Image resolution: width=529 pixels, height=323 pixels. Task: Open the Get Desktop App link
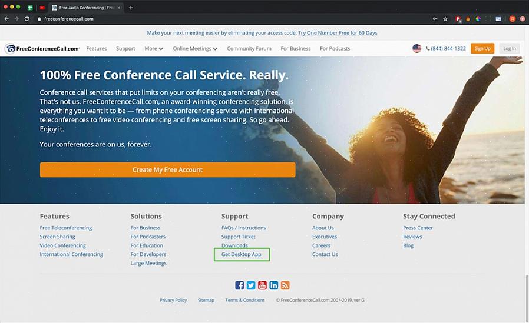(241, 254)
